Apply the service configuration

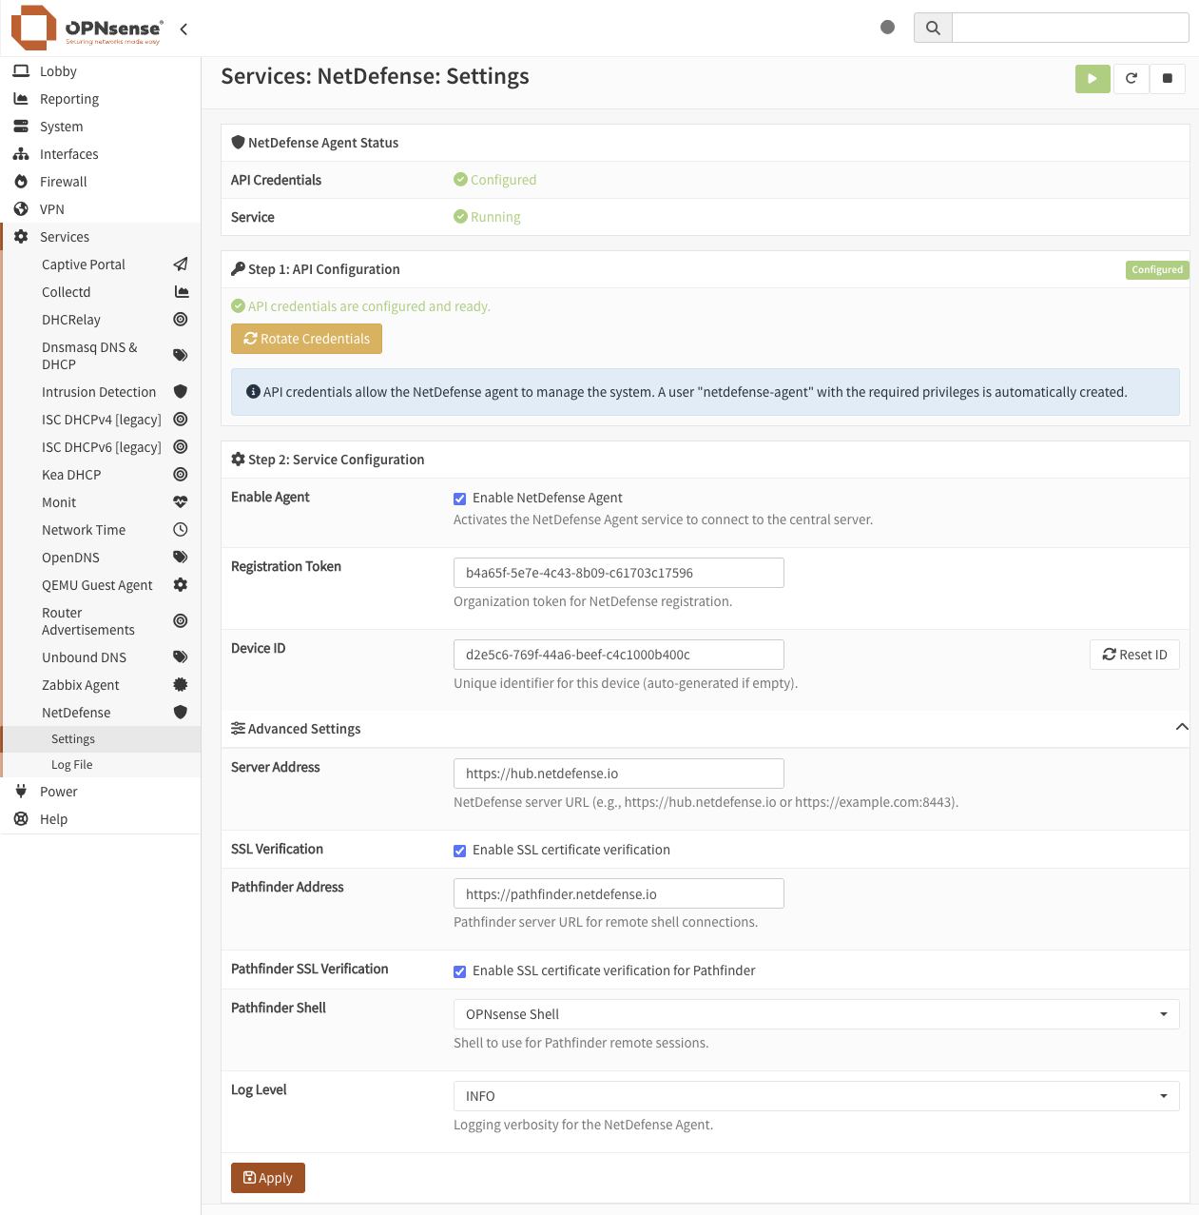[x=267, y=1177]
